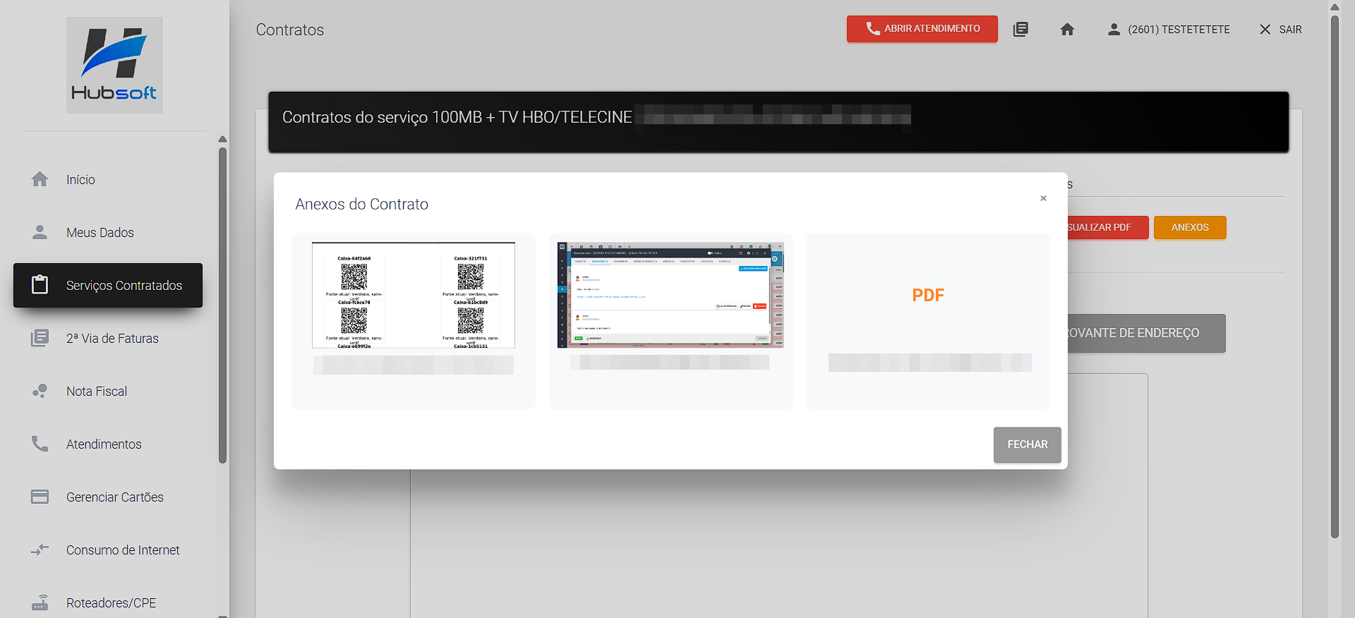Click the X icon beside SAIR
Viewport: 1355px width, 618px height.
pyautogui.click(x=1265, y=29)
